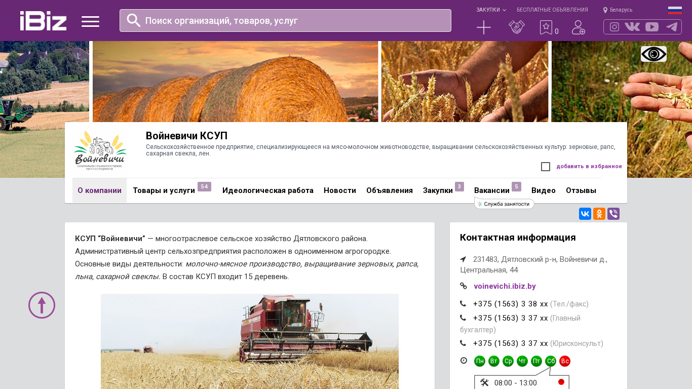Click the добавить в избранное link
Image resolution: width=692 pixels, height=389 pixels.
(x=589, y=167)
